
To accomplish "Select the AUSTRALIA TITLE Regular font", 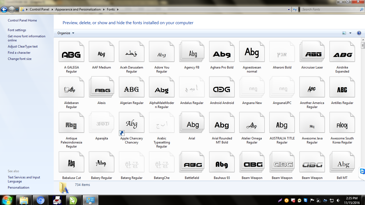I will pyautogui.click(x=282, y=123).
